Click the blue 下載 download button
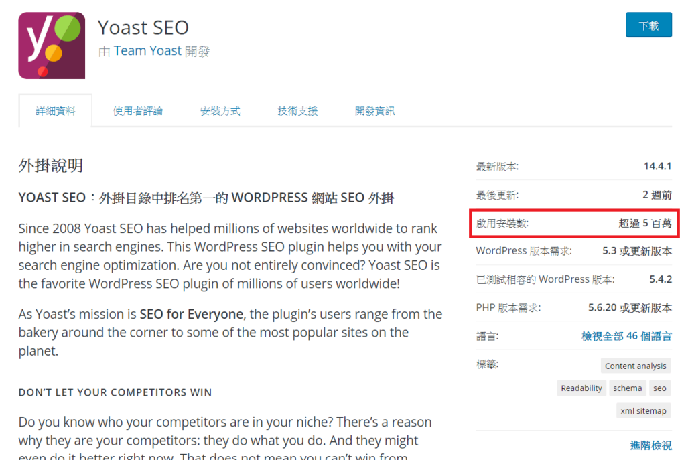Screen dimensions: 686x460 (x=648, y=25)
